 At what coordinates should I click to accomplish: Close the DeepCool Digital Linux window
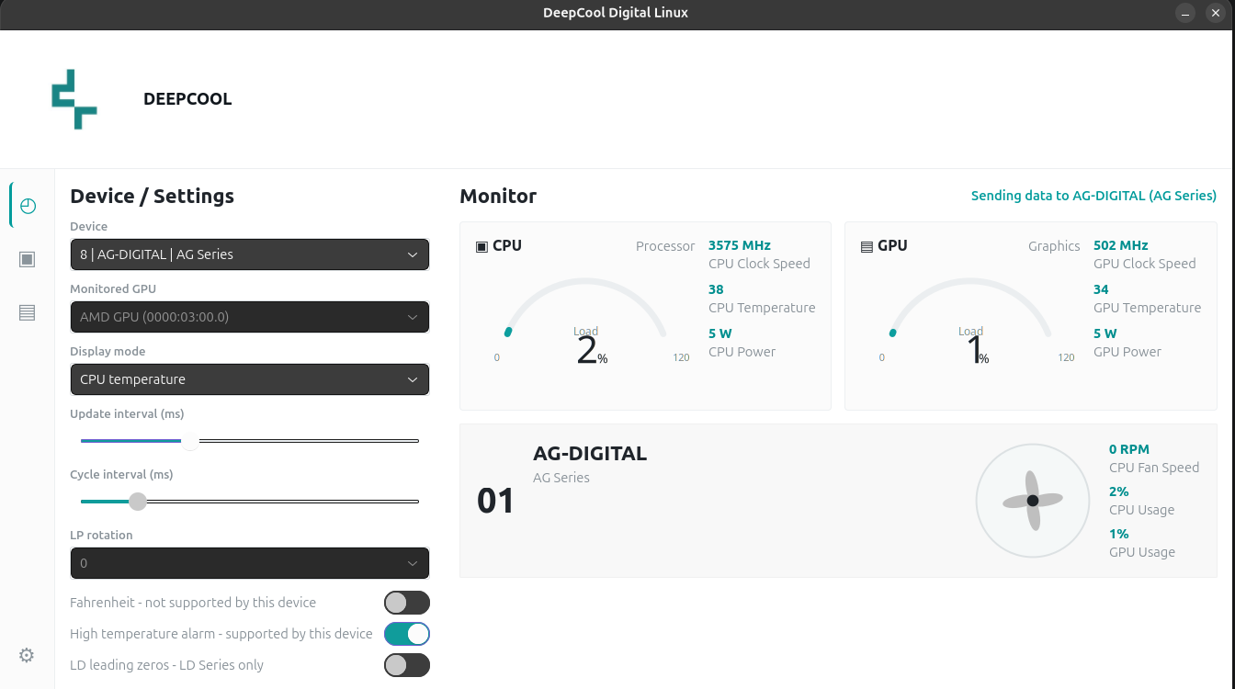1216,13
